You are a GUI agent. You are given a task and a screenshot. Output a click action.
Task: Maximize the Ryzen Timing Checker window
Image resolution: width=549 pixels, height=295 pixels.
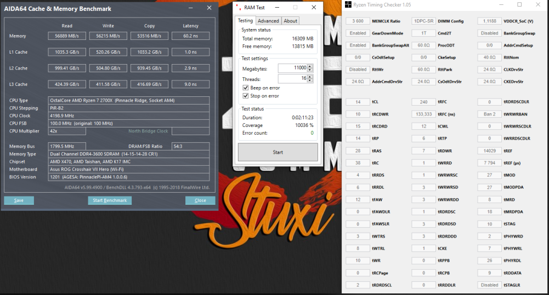click(x=519, y=4)
